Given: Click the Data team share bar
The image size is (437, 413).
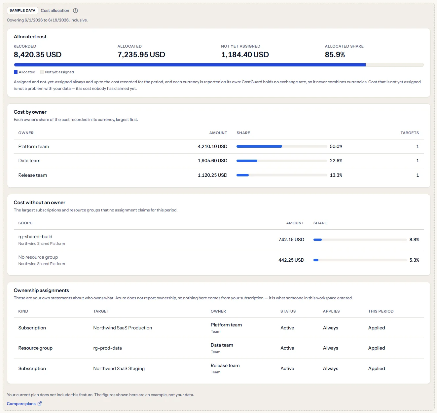Looking at the screenshot, I should (282, 161).
